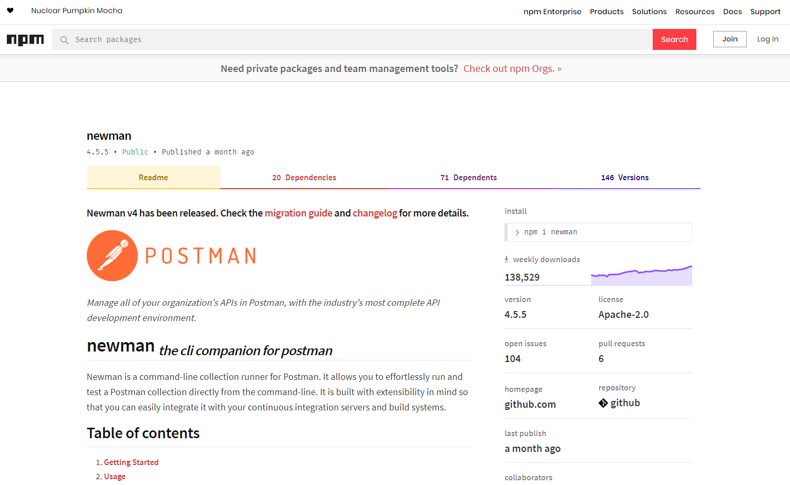Click the POSTMAN wordmark image
This screenshot has width=790, height=485.
tap(201, 256)
